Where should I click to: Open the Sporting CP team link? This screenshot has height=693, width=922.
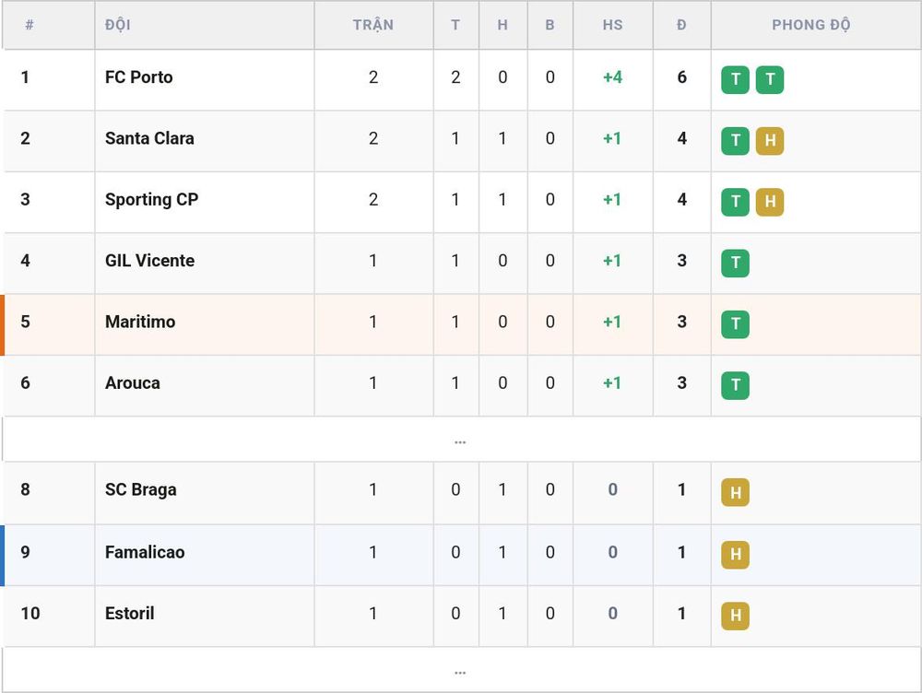[152, 199]
